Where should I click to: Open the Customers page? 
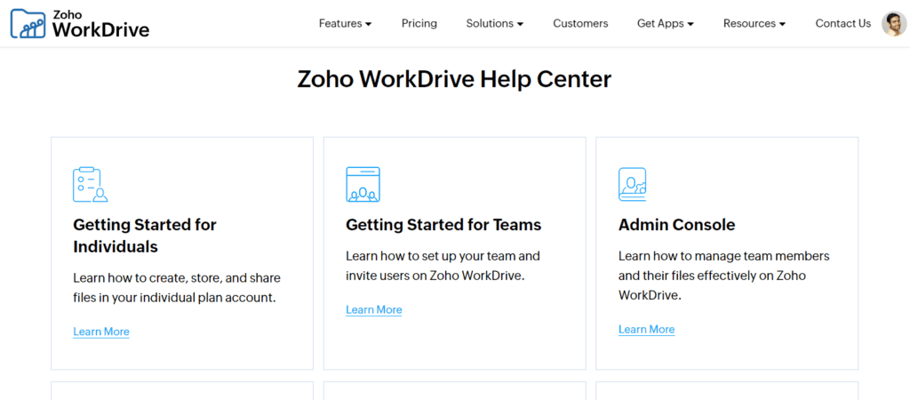(x=580, y=24)
